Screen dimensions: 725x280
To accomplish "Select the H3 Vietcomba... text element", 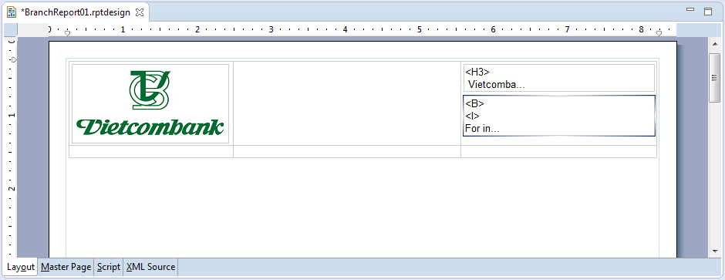I will 559,78.
